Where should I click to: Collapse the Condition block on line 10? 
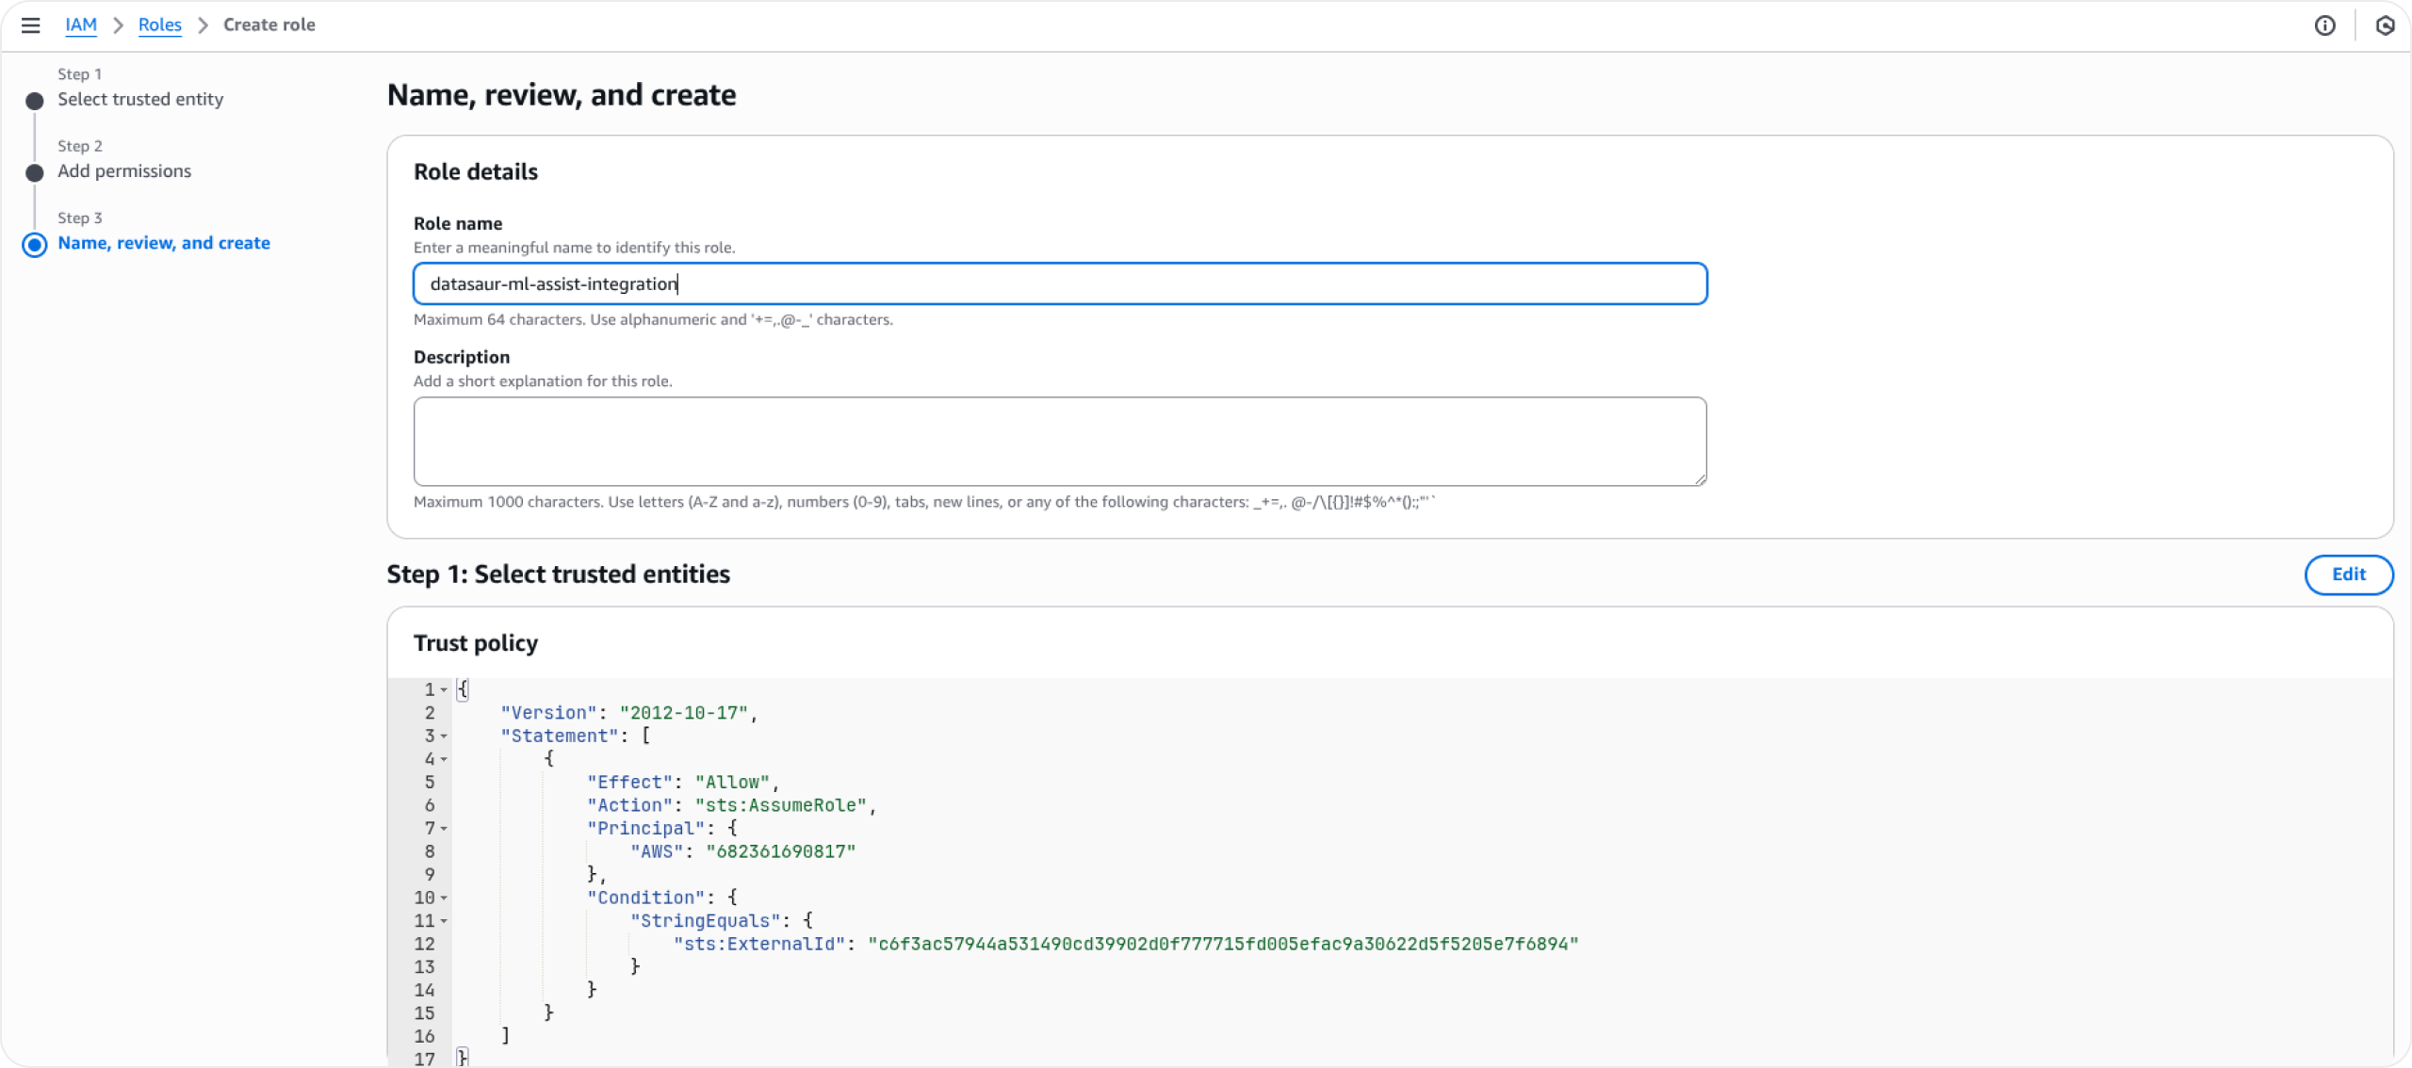coord(445,897)
